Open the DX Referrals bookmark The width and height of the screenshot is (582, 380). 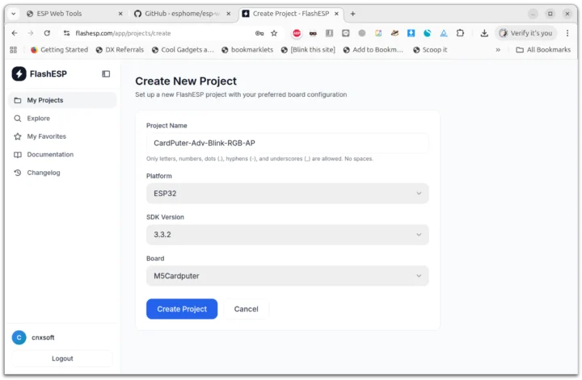pos(120,50)
